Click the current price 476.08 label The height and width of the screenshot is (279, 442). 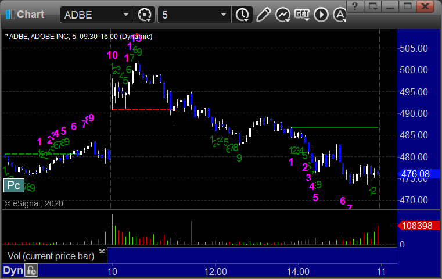[418, 174]
